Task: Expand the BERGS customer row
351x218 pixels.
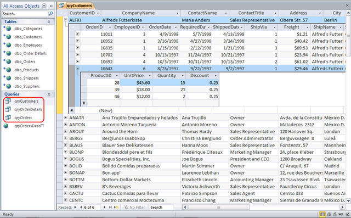Action: pos(66,138)
